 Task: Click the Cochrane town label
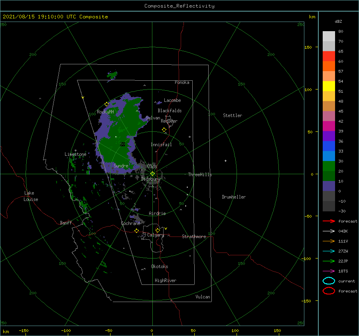coord(130,223)
